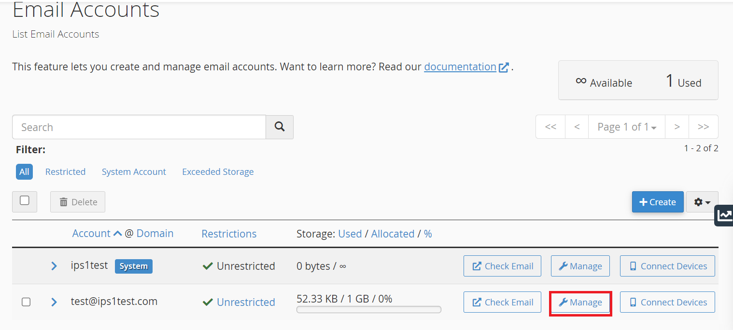The image size is (733, 330).
Task: Select the checkbox for test@ips1test.com row
Action: click(x=26, y=302)
